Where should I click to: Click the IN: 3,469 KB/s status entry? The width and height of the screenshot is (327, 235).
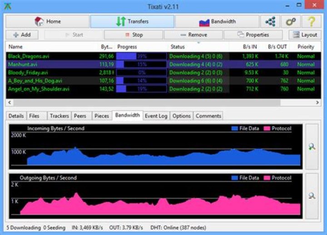pyautogui.click(x=87, y=228)
